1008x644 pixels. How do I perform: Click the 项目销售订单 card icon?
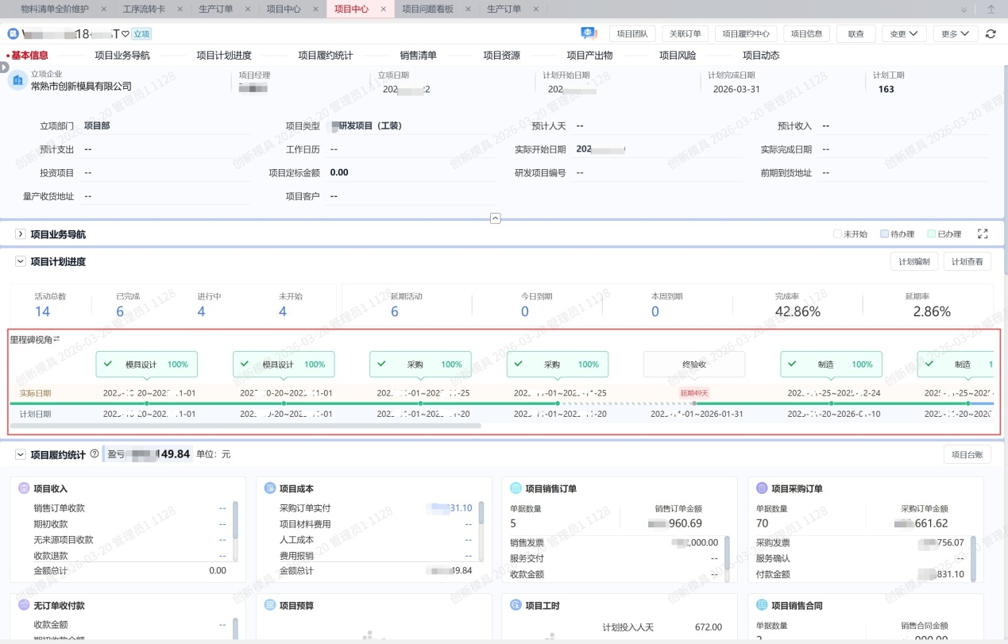tap(515, 488)
